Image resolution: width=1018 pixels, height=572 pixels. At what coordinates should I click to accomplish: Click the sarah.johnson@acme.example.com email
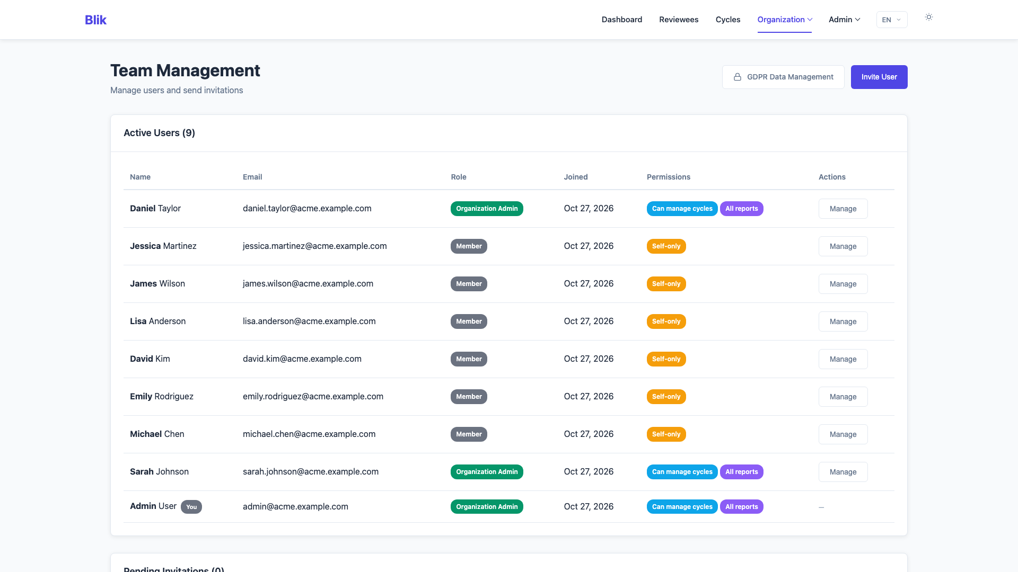pyautogui.click(x=311, y=471)
